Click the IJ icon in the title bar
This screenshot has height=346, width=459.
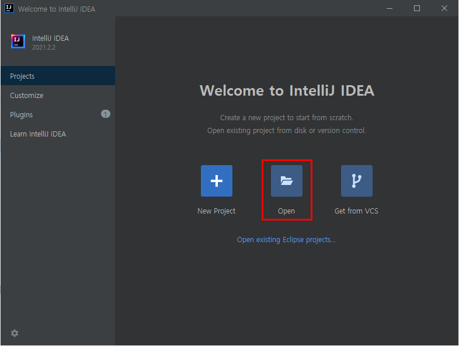click(x=9, y=8)
